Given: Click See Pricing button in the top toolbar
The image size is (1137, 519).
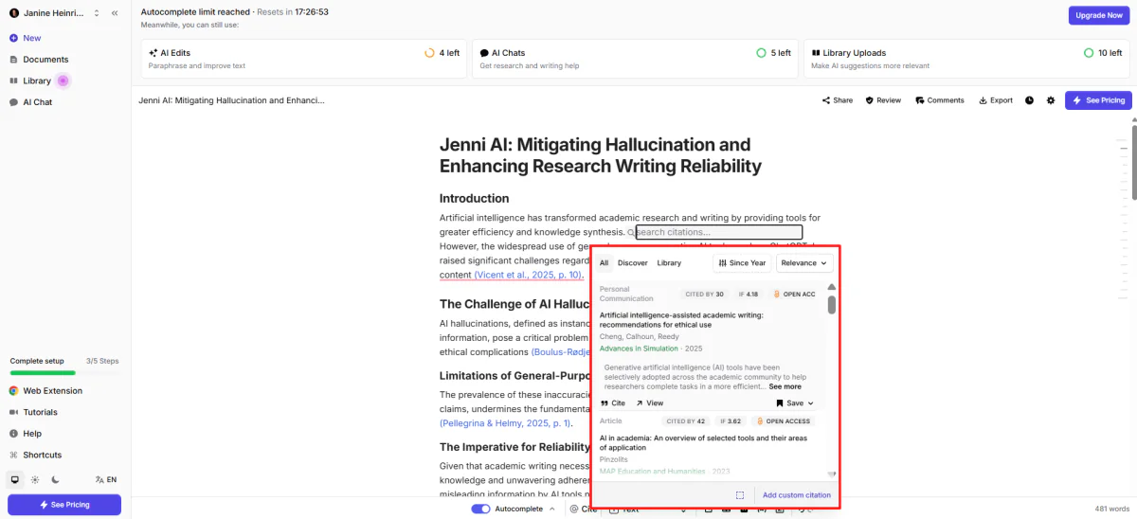Looking at the screenshot, I should pyautogui.click(x=1098, y=100).
